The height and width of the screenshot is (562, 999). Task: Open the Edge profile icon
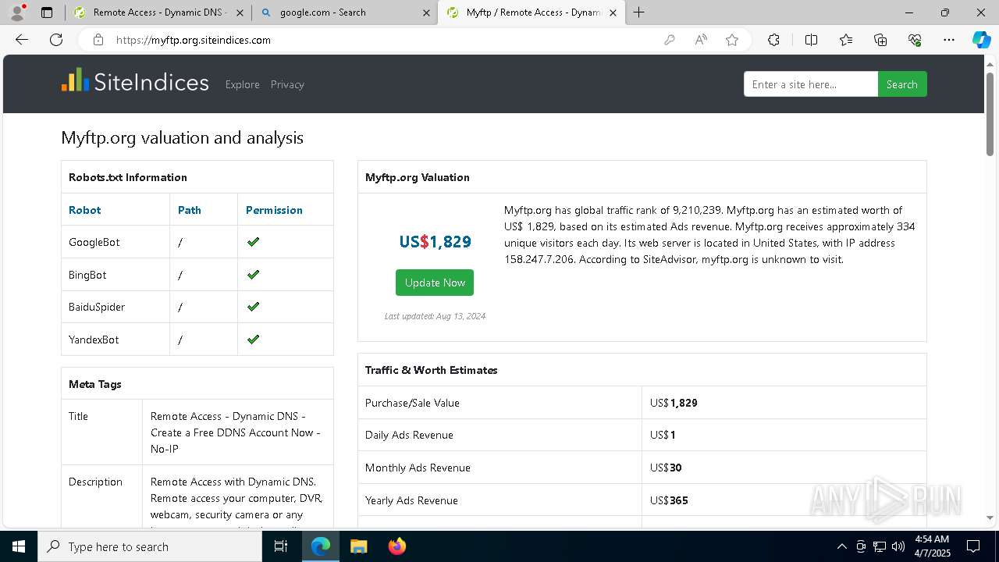click(16, 12)
